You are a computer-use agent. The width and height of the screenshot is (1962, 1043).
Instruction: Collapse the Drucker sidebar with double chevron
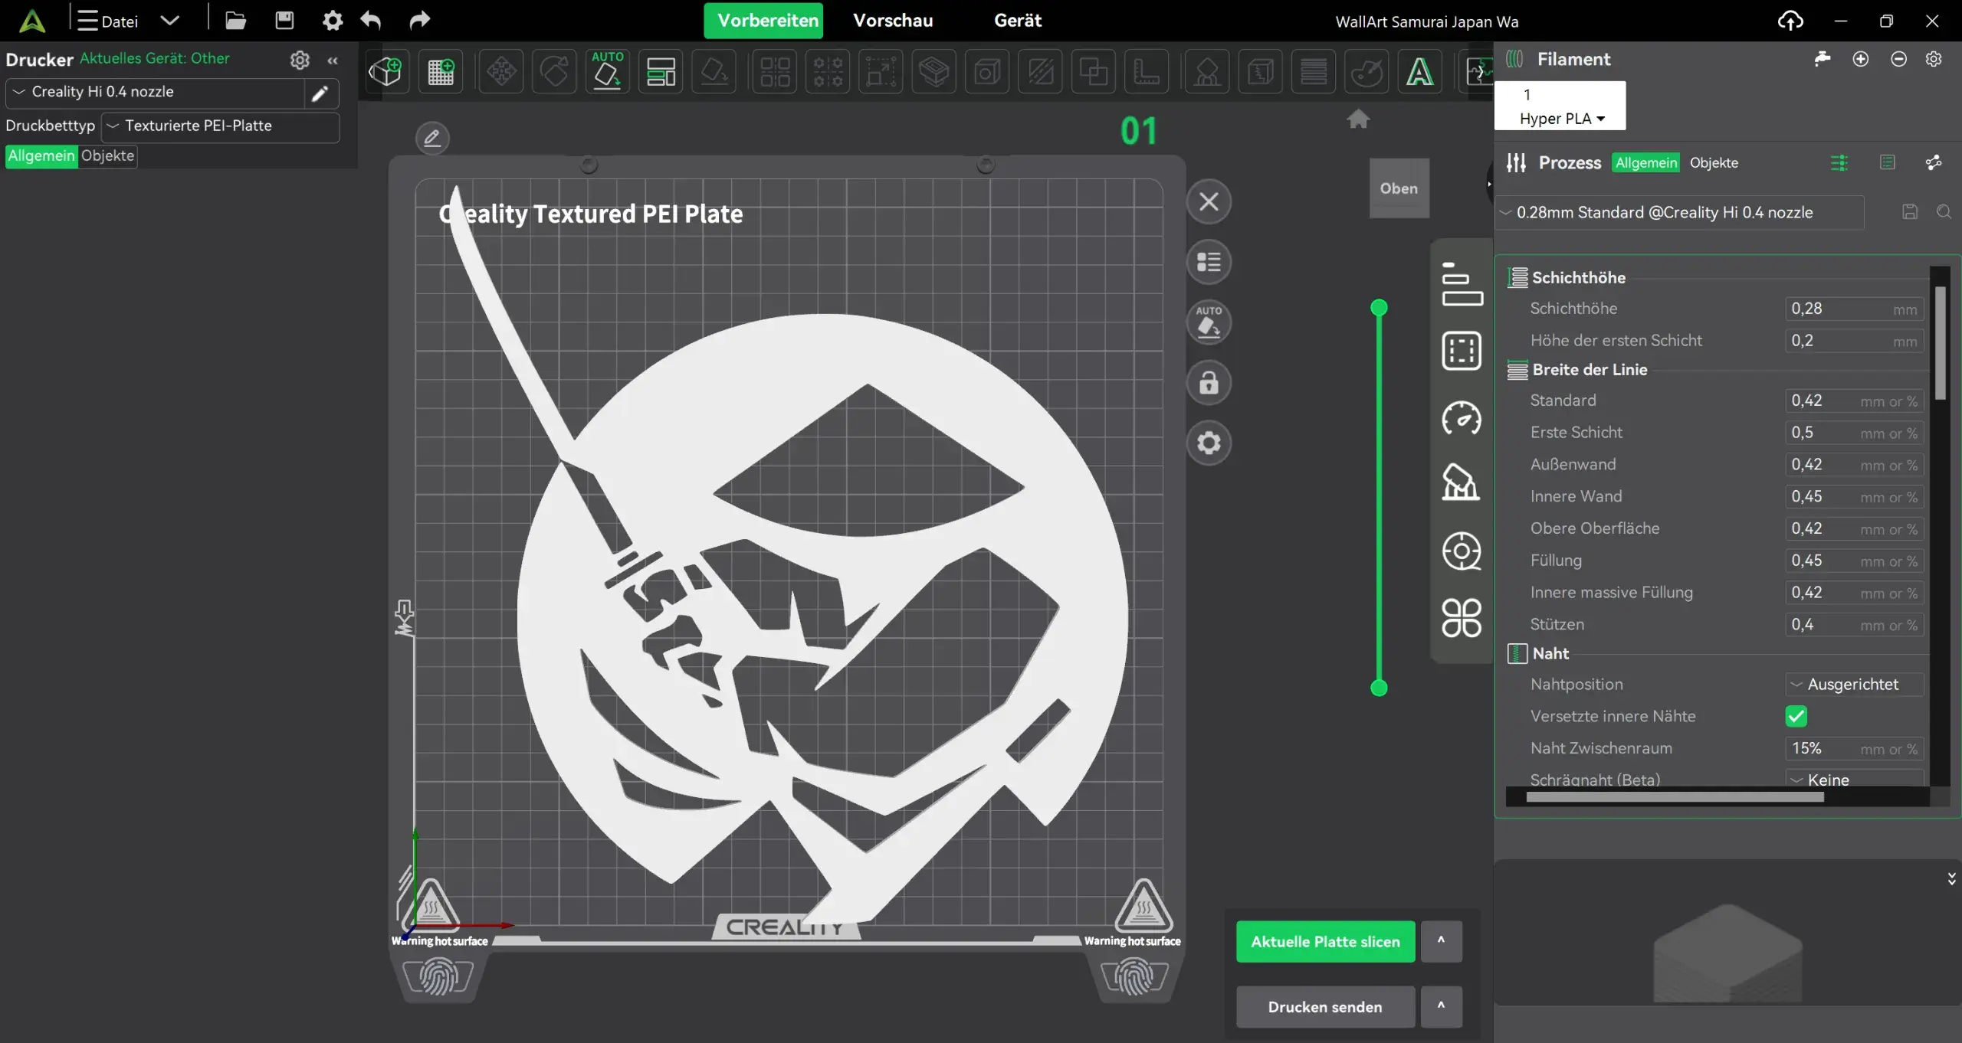tap(333, 60)
